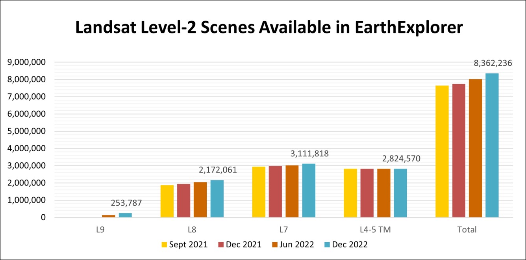Select the L8 Jun 2022 orange bar

(x=200, y=200)
